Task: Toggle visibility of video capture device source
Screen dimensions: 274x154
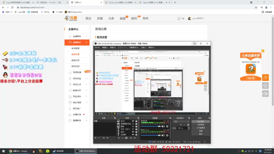Action: point(133,124)
